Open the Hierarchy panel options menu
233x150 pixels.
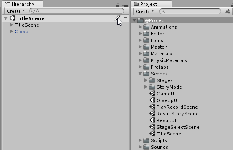[125, 5]
